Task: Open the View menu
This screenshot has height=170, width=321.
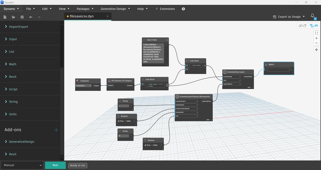Action: pos(64,9)
